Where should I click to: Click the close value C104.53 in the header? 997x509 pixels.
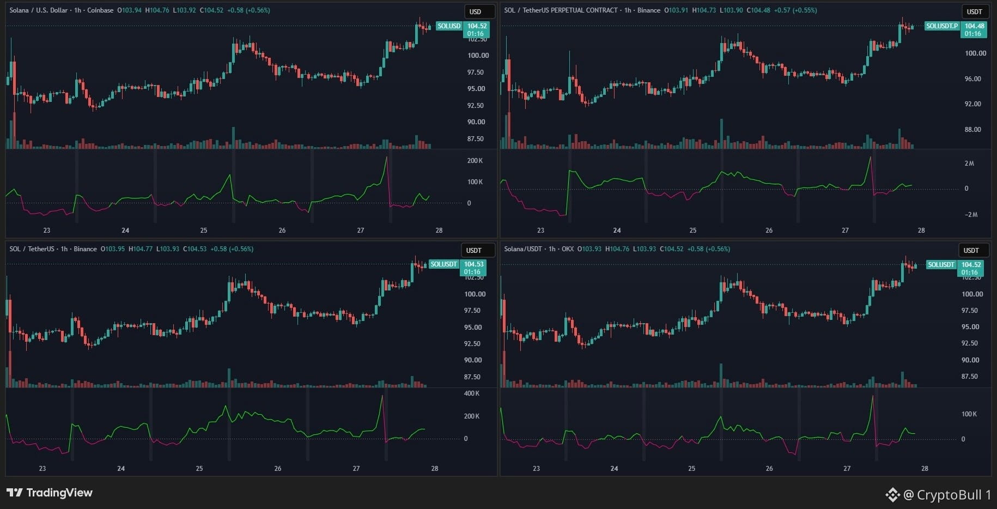[x=194, y=249]
